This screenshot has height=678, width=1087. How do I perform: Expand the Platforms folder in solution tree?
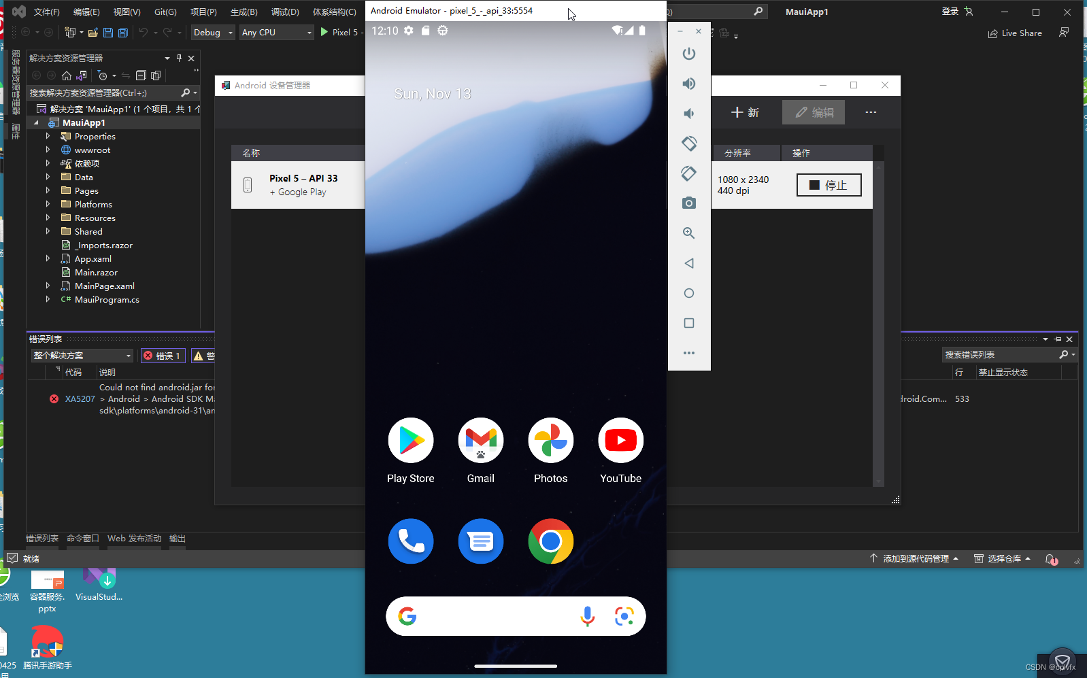pyautogui.click(x=48, y=205)
